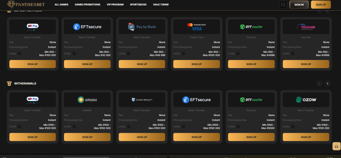The image size is (341, 158).
Task: Click the Withdrawals section wallet icon
Action: (9, 83)
